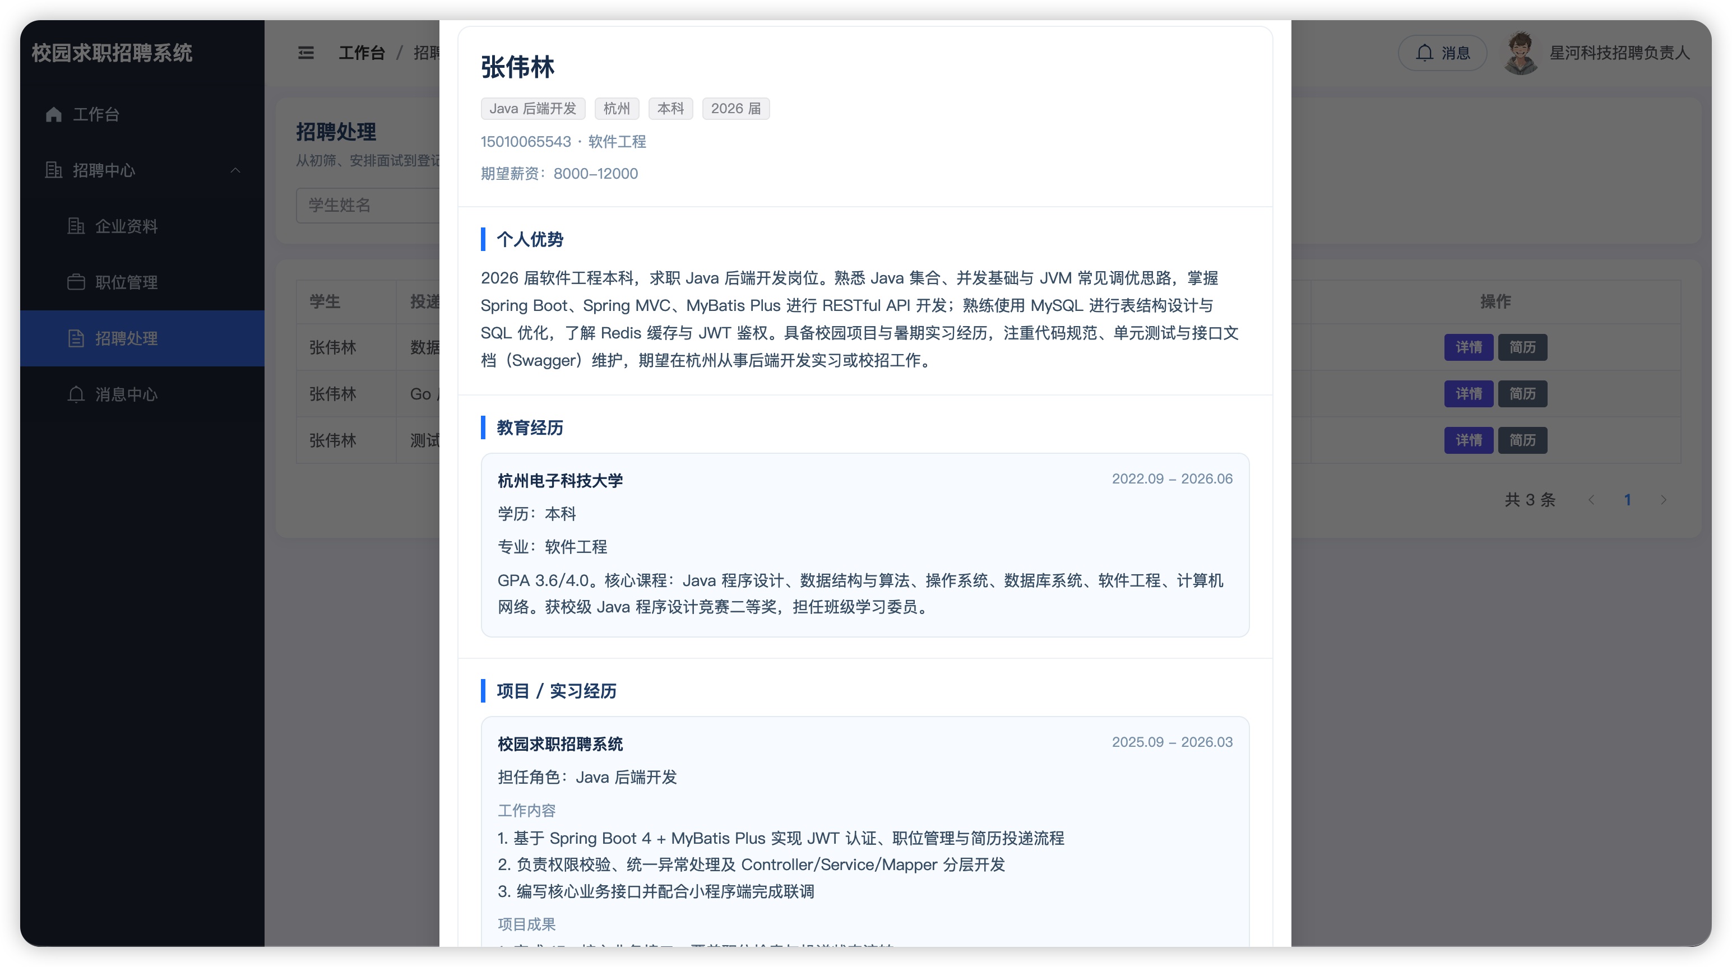Click the 项目成果 label
The height and width of the screenshot is (967, 1732).
pos(526,924)
